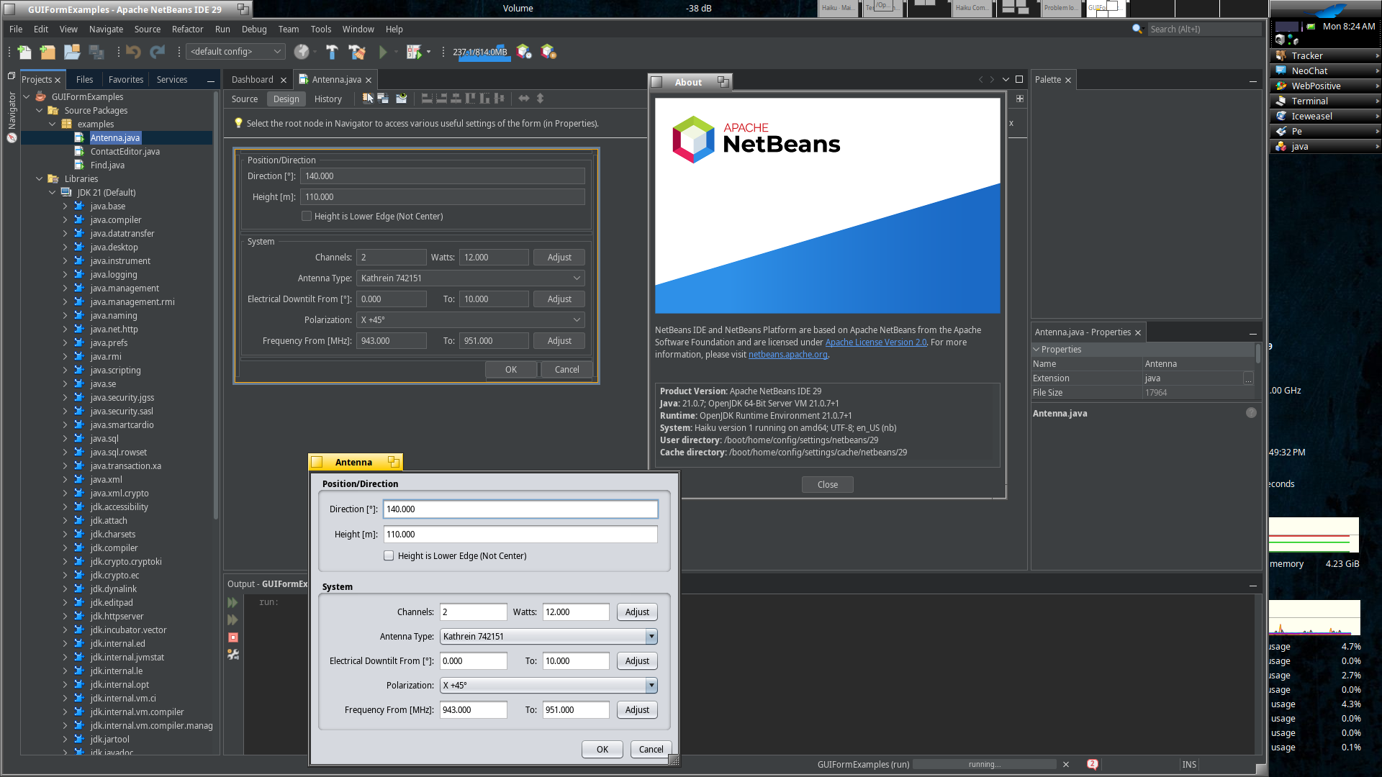The height and width of the screenshot is (777, 1382).
Task: Click the New File toolbar icon
Action: point(24,52)
